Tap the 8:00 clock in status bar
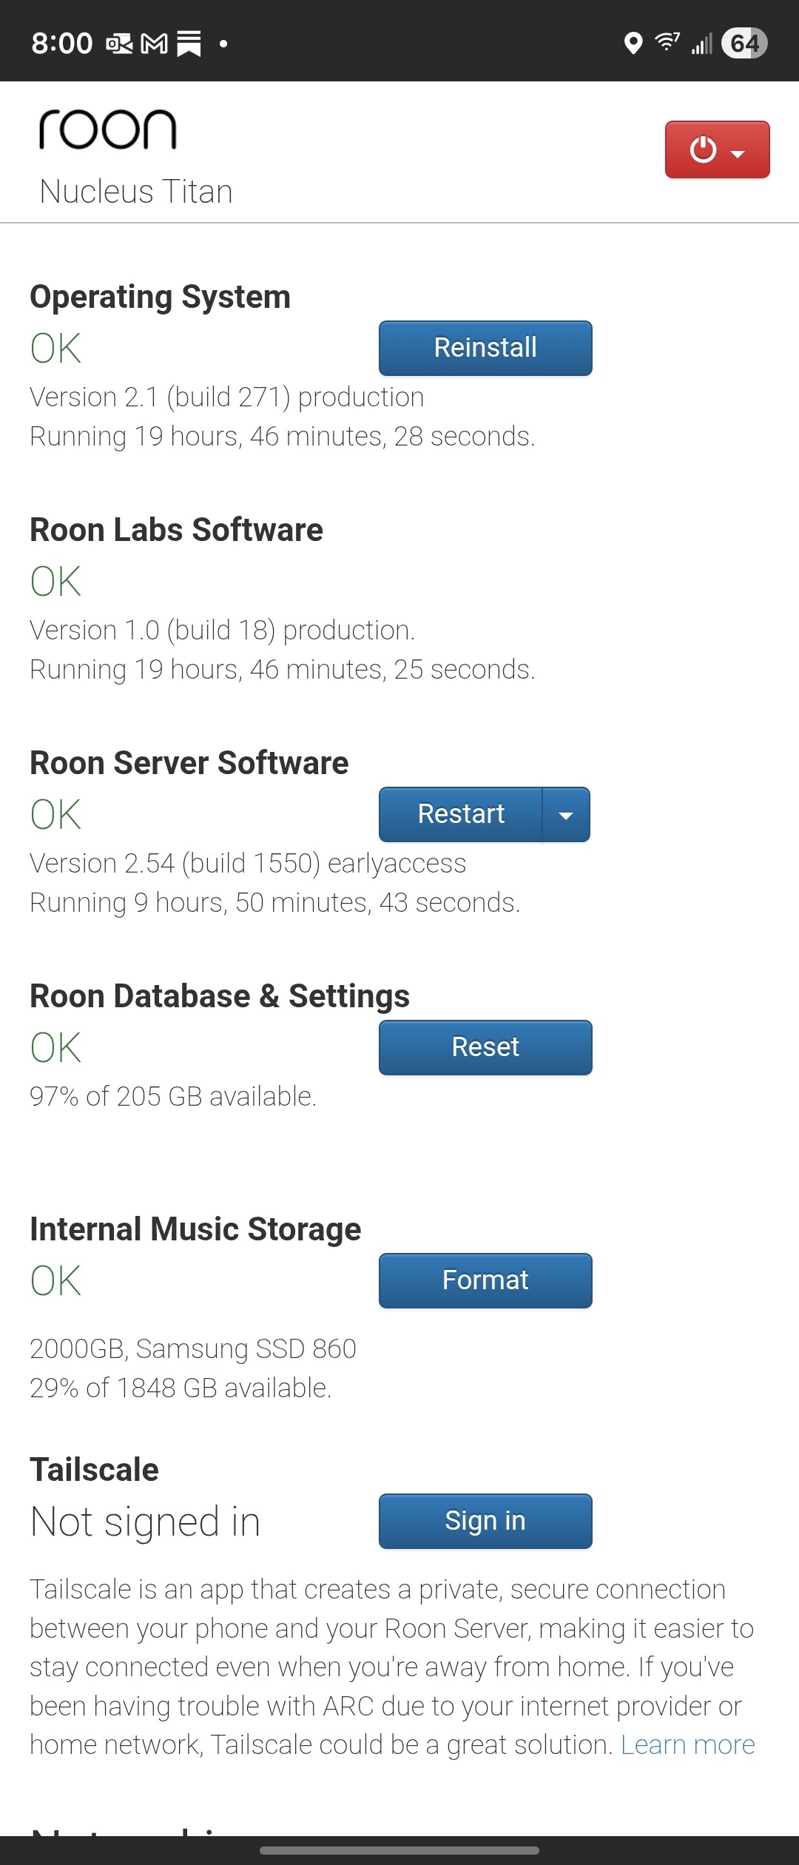This screenshot has width=799, height=1865. (62, 44)
